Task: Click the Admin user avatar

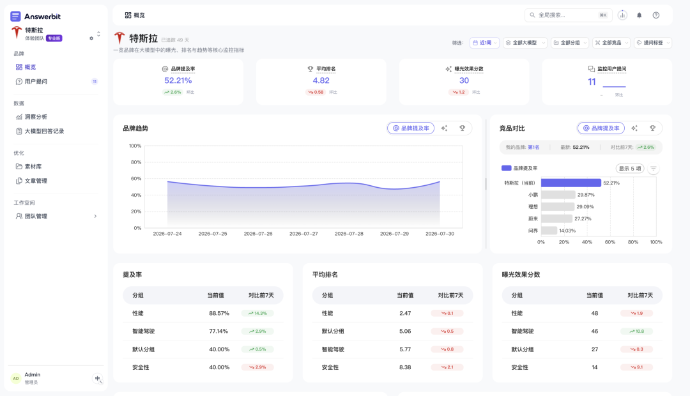Action: (x=16, y=378)
